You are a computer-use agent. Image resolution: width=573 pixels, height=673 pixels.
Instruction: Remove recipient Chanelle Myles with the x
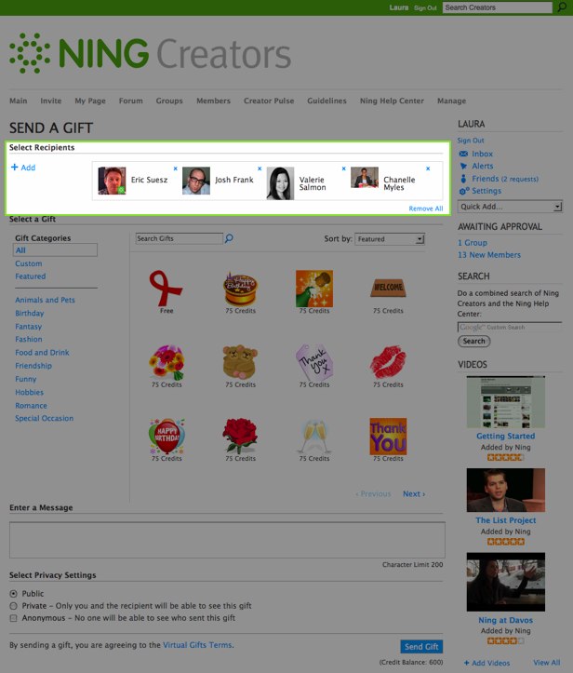pos(428,168)
